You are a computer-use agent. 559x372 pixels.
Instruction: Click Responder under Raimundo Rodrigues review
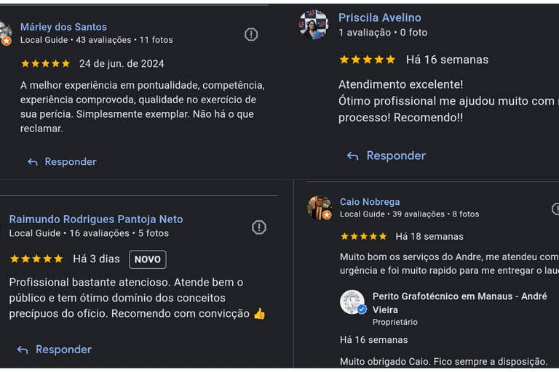(x=63, y=349)
